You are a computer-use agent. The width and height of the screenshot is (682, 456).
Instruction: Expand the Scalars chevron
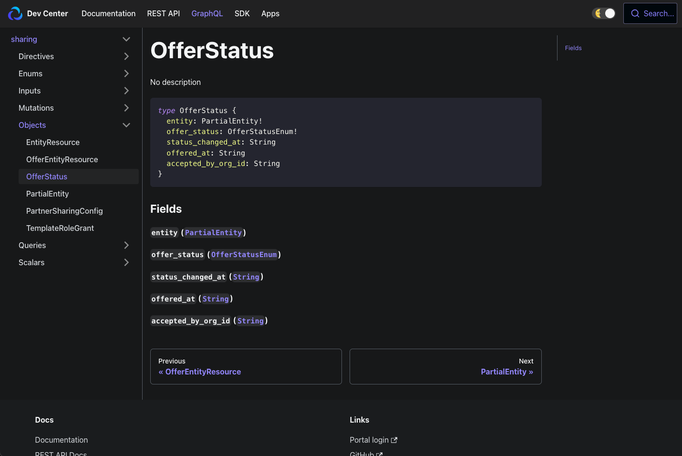[x=126, y=262]
